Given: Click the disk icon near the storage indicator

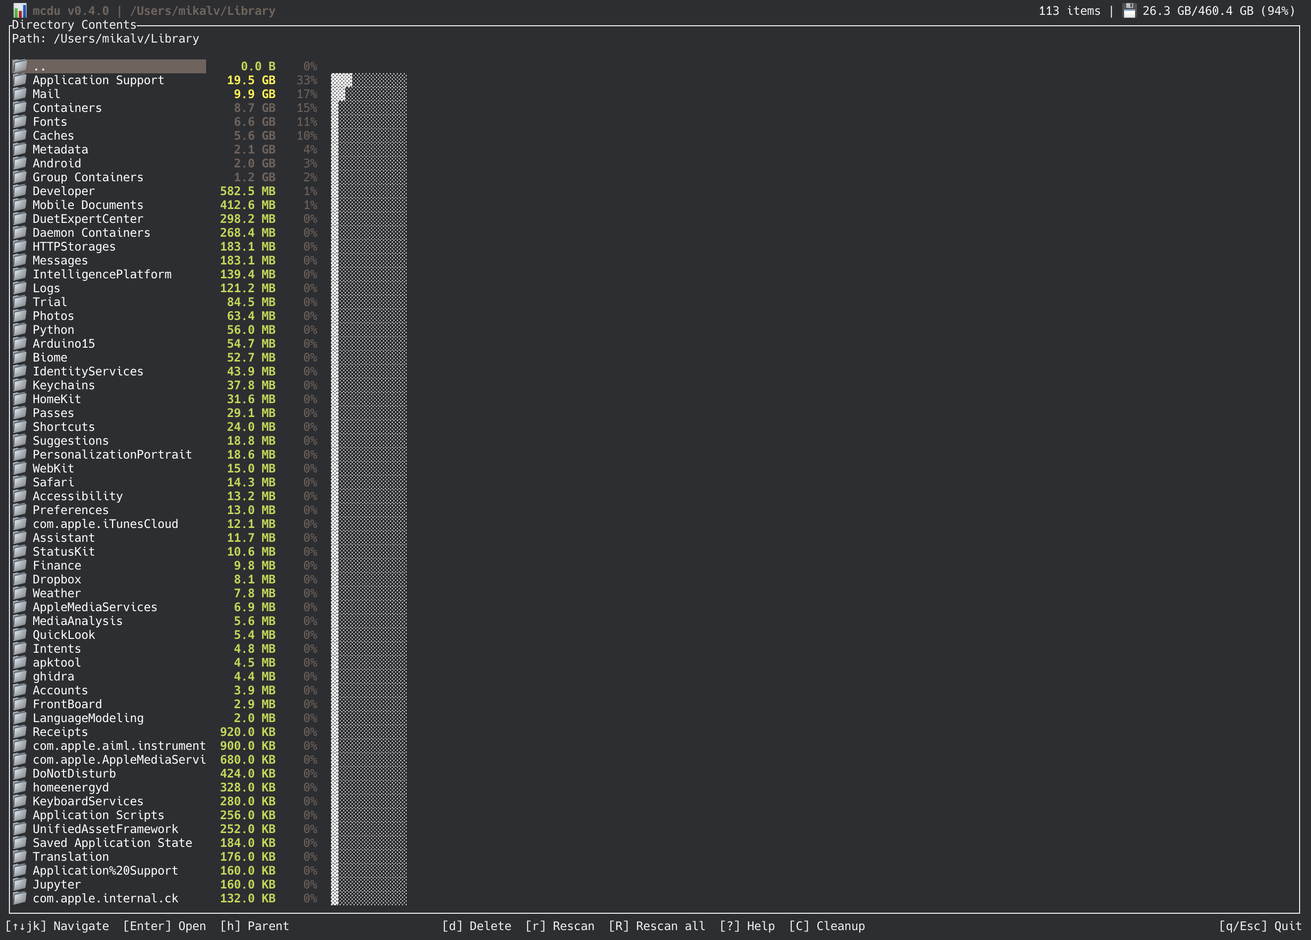Looking at the screenshot, I should [x=1130, y=10].
